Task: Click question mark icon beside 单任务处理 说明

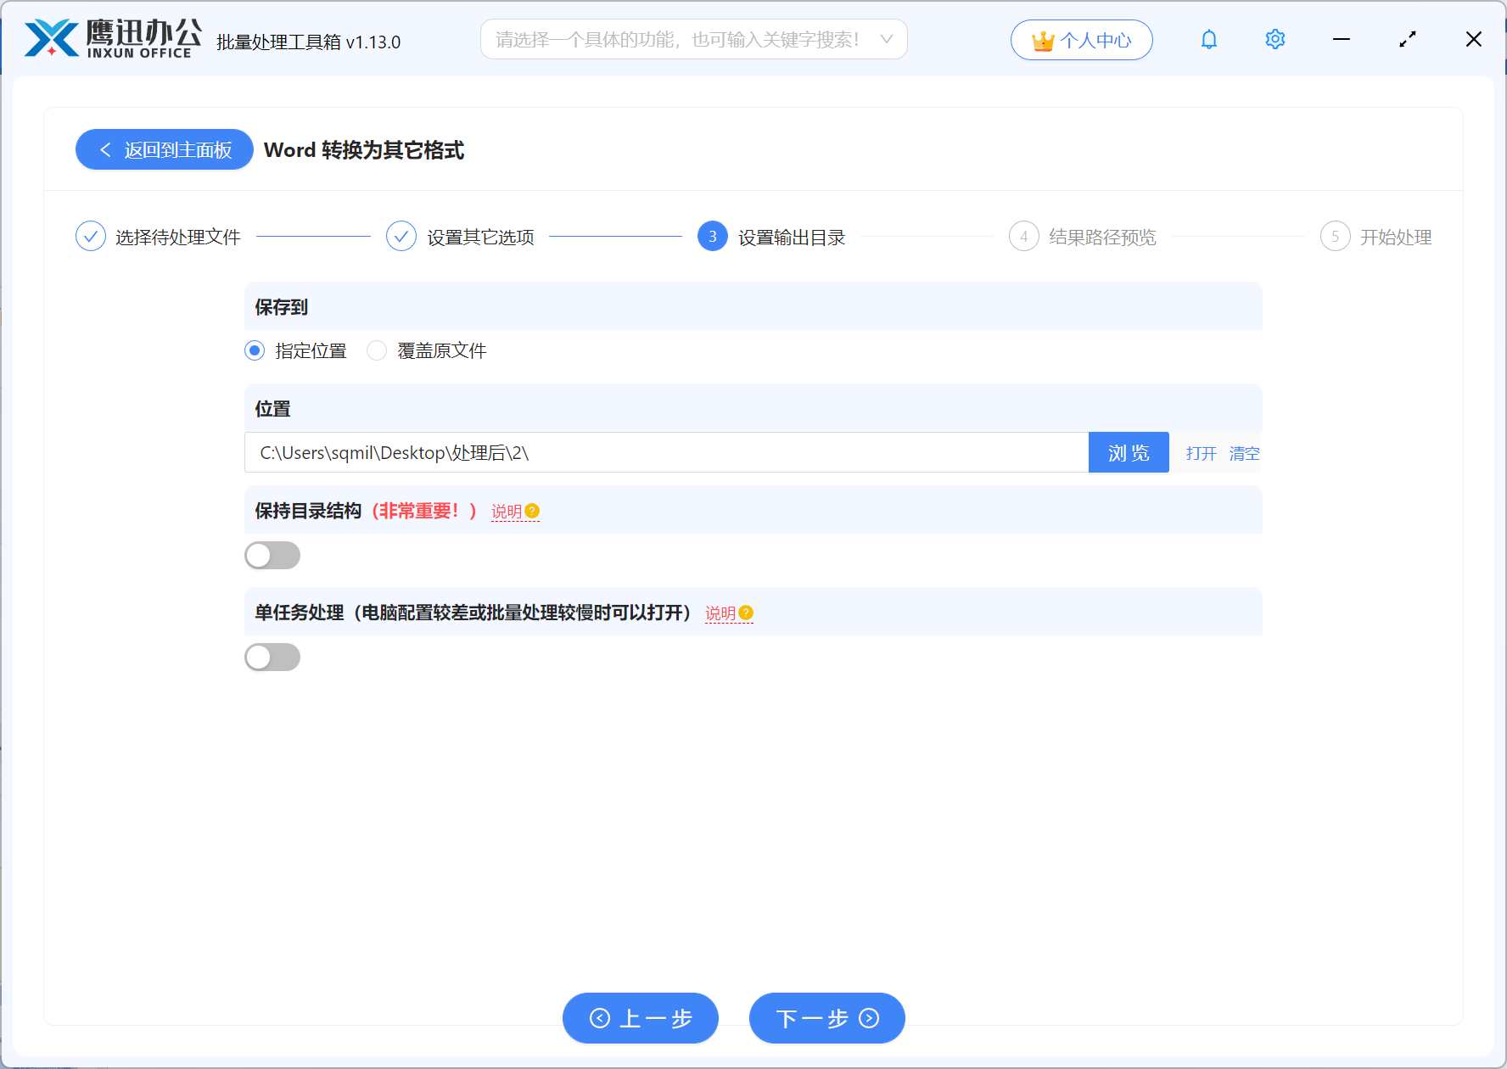Action: tap(745, 612)
